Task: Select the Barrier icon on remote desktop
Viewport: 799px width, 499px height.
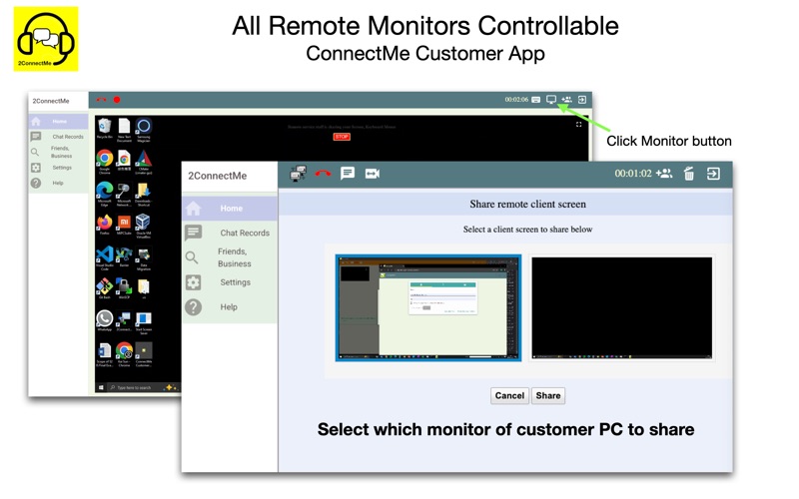Action: pyautogui.click(x=124, y=256)
